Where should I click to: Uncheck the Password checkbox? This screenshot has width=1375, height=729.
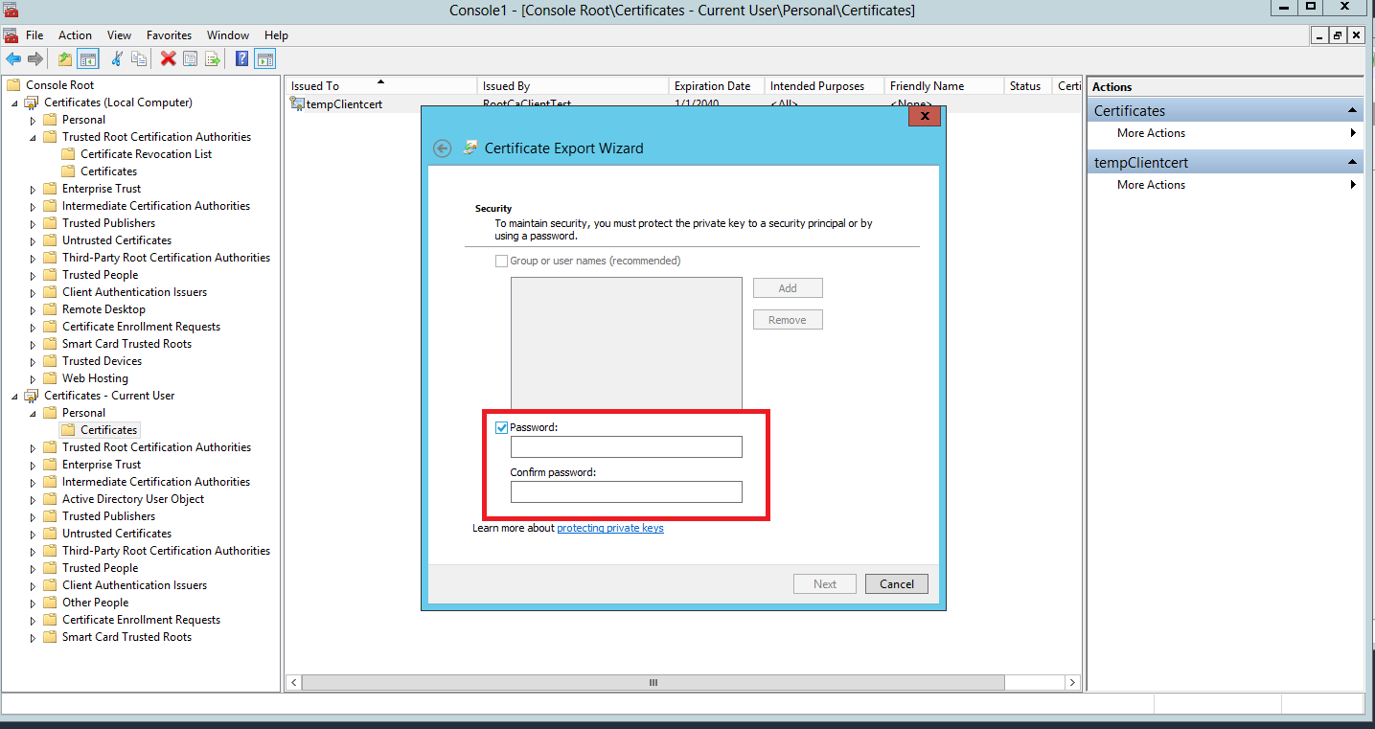pyautogui.click(x=501, y=427)
